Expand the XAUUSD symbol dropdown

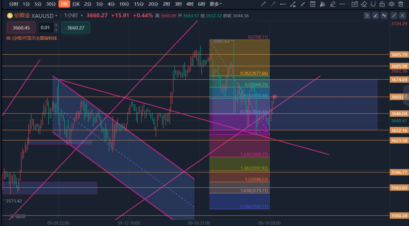click(x=56, y=16)
